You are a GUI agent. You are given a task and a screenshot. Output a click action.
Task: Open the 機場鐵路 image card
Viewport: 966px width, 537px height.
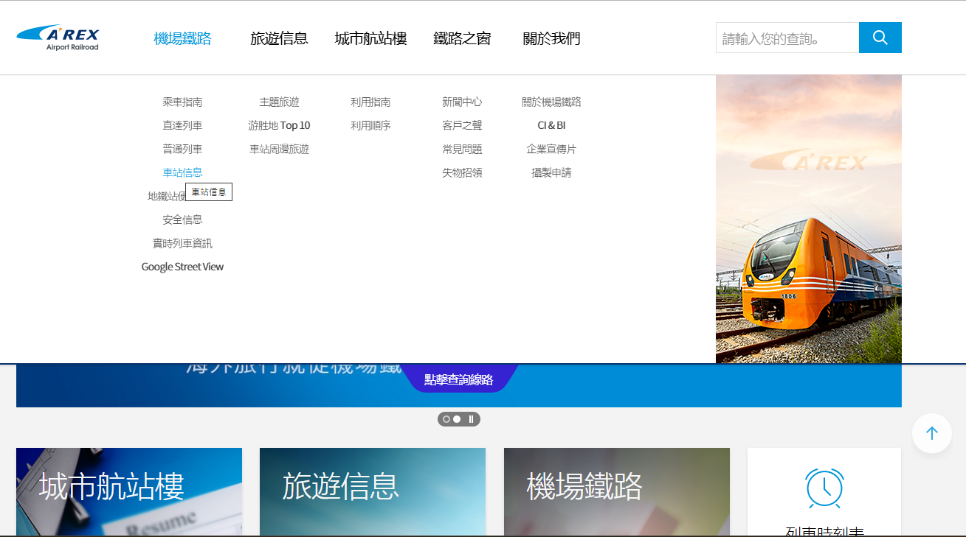point(617,492)
